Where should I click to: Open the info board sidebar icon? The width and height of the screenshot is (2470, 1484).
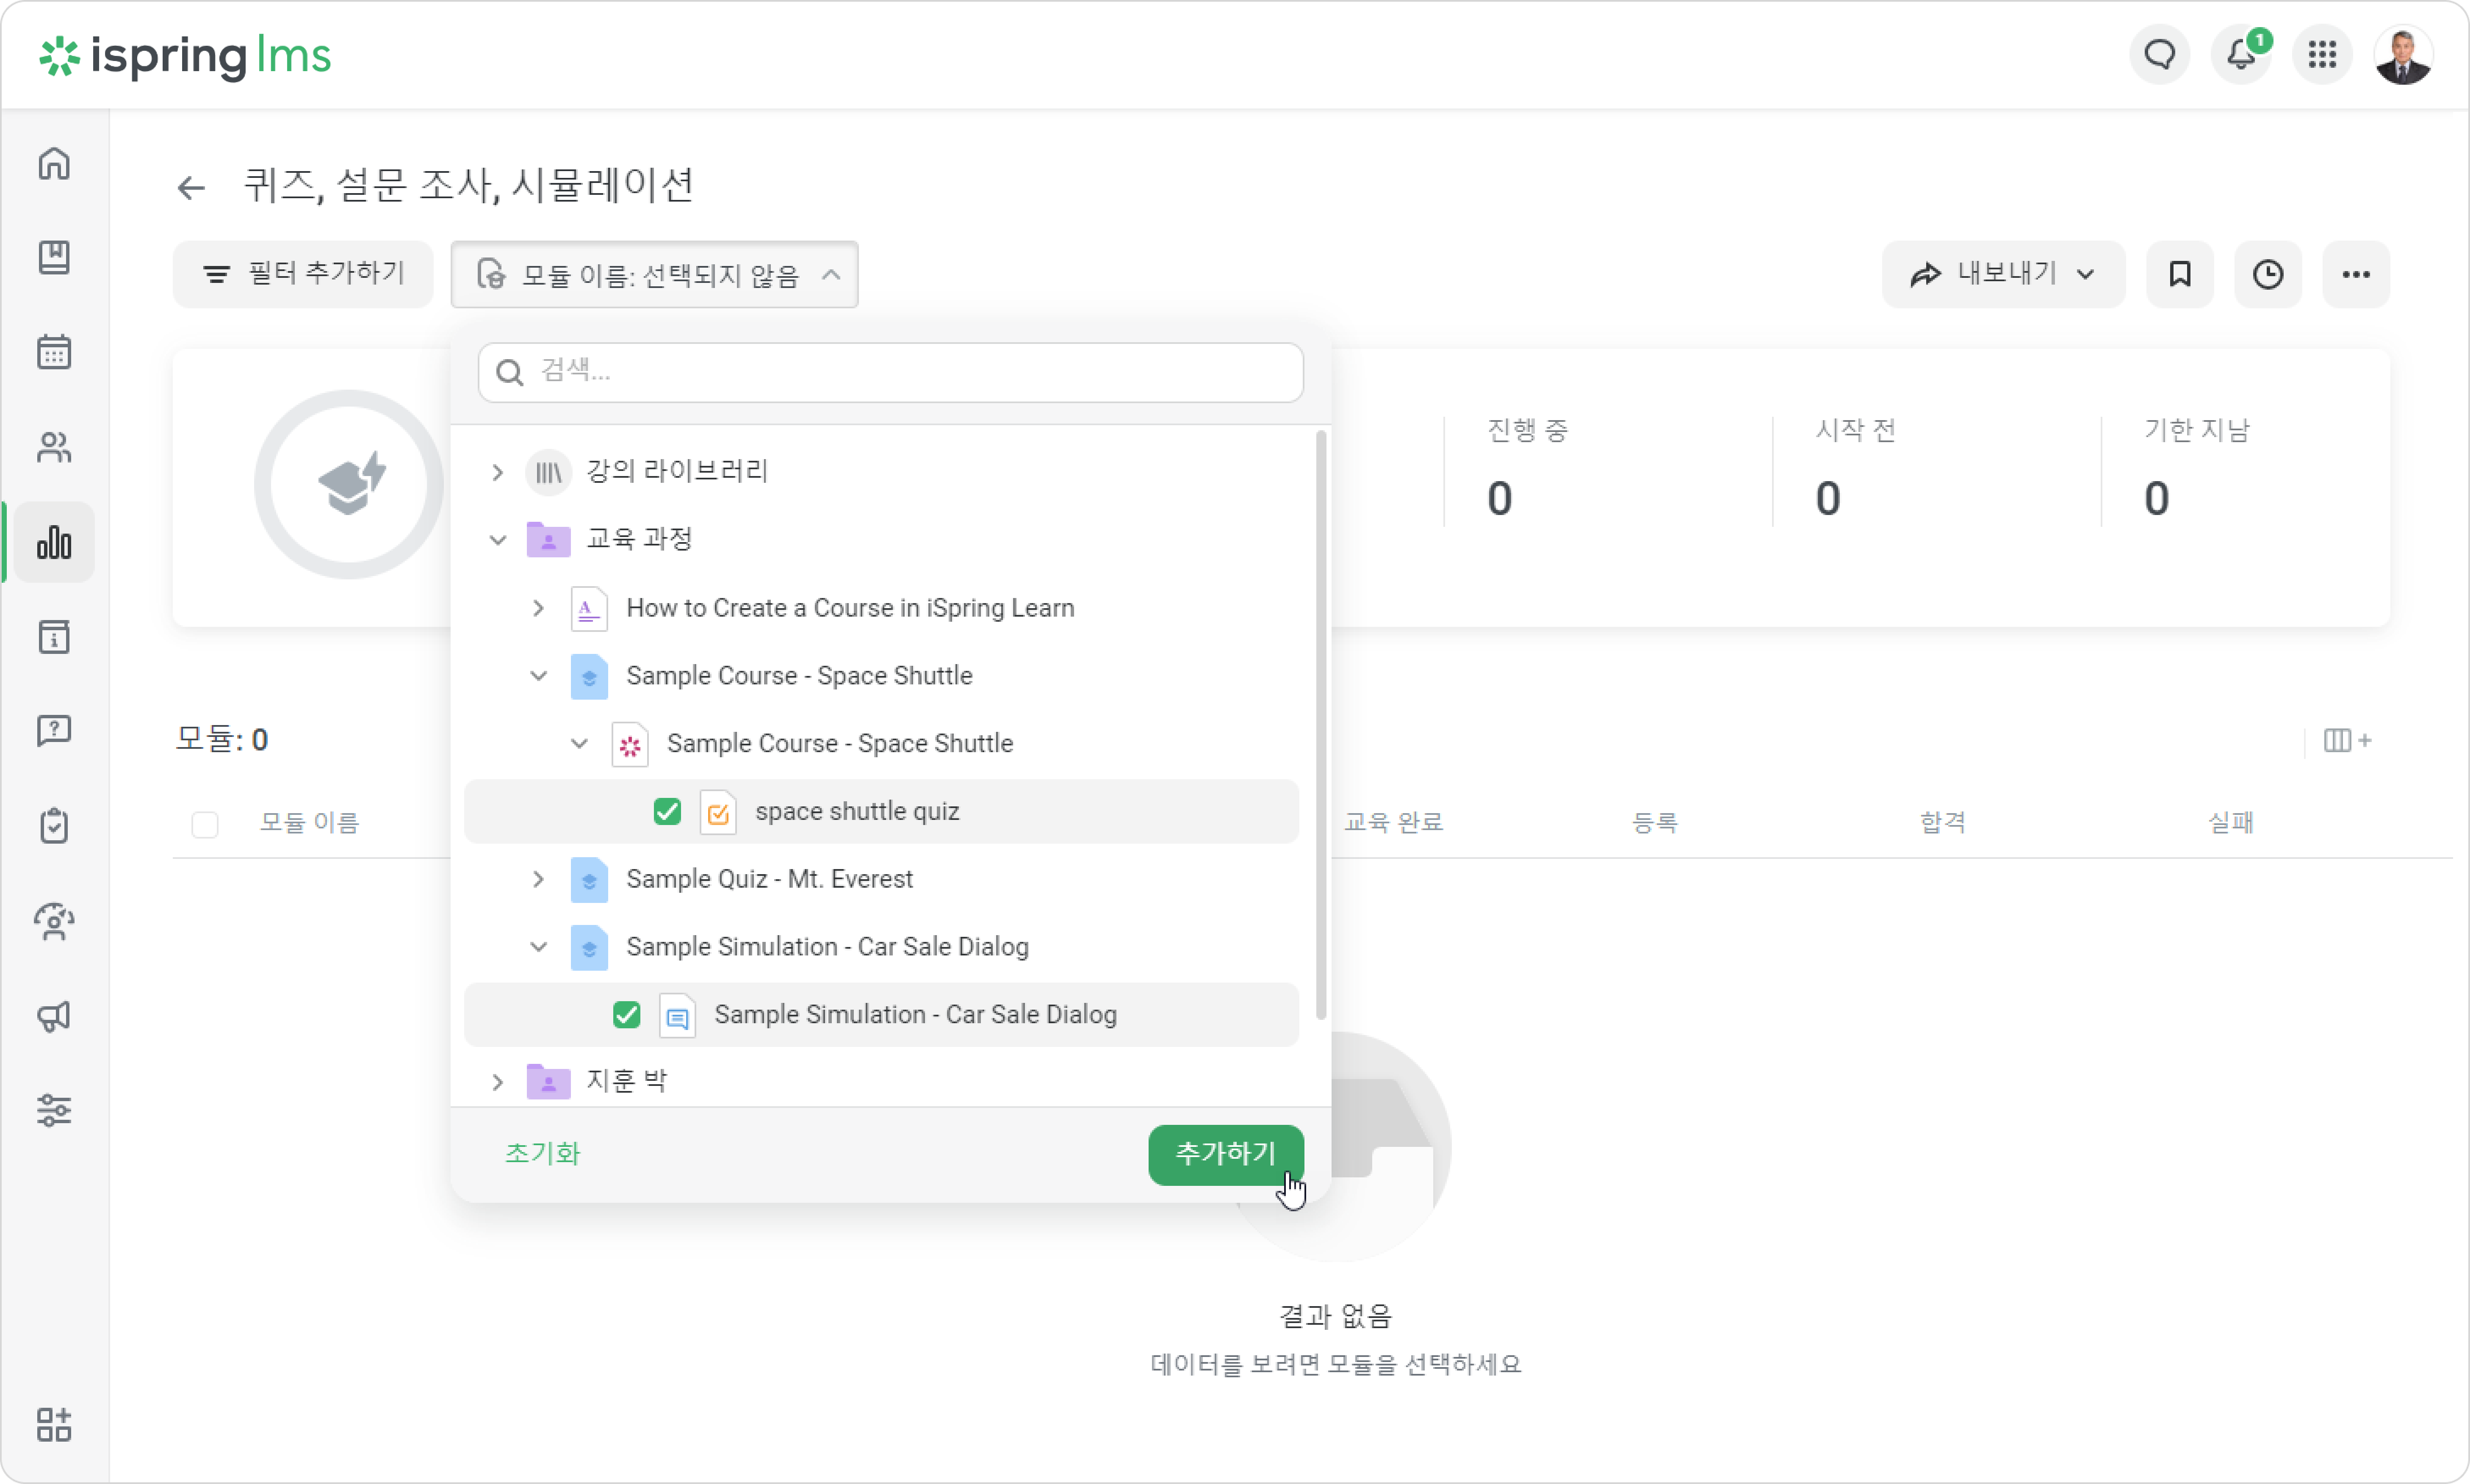(x=54, y=636)
